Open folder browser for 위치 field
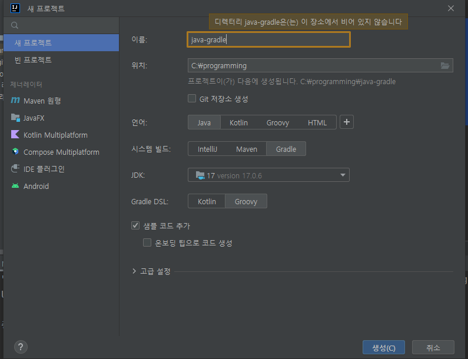Image resolution: width=468 pixels, height=359 pixels. click(445, 66)
